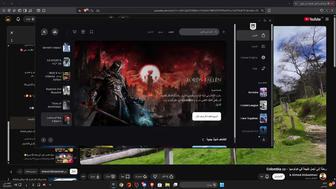Add Lords of the Fallen II to wishlist

207,116
